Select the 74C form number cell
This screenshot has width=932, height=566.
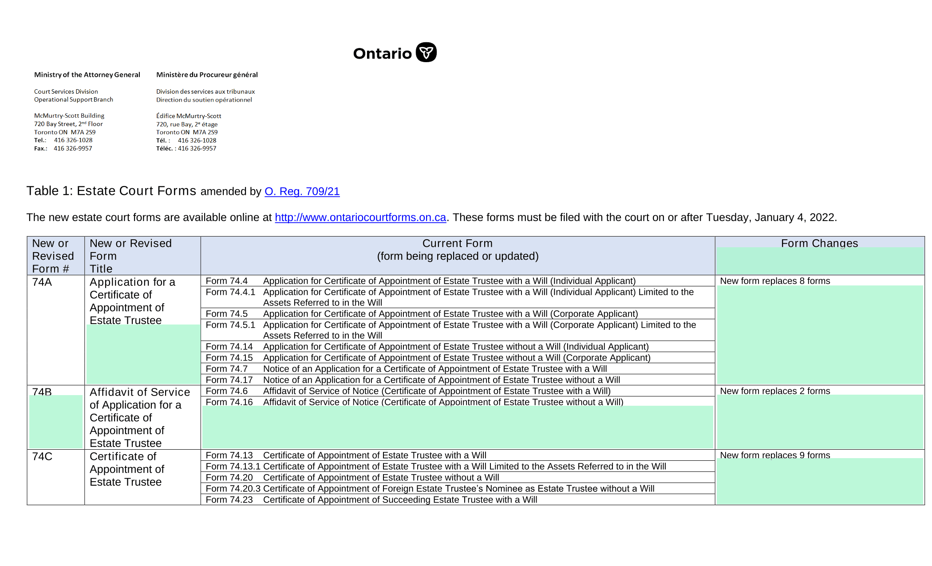click(56, 477)
